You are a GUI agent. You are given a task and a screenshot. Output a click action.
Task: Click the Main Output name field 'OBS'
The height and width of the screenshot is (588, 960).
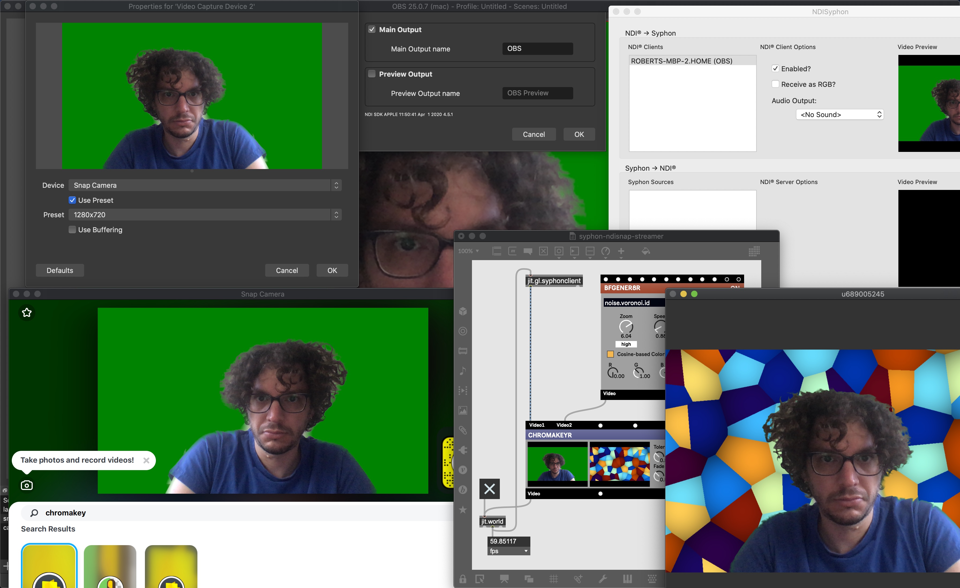(x=537, y=49)
